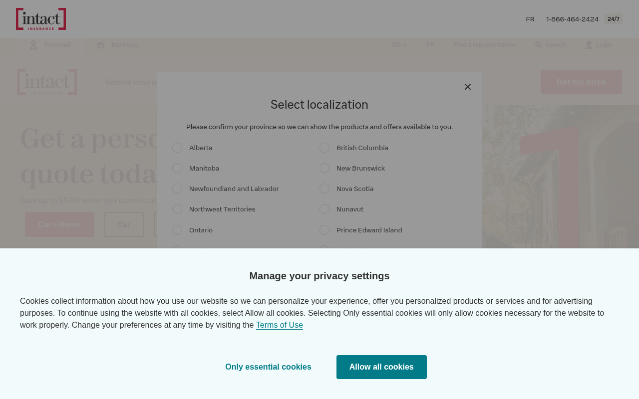
Task: Pick the Nova Scotia radio button
Action: point(324,189)
